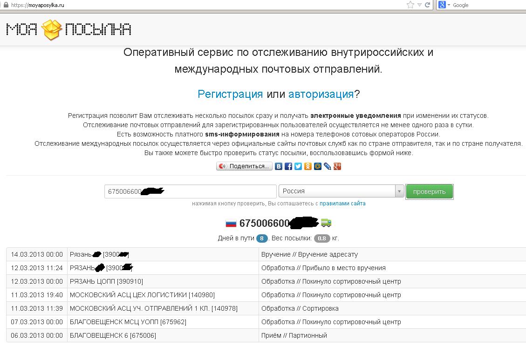The height and width of the screenshot is (347, 526).
Task: Open the Россия country dropdown
Action: (341, 191)
